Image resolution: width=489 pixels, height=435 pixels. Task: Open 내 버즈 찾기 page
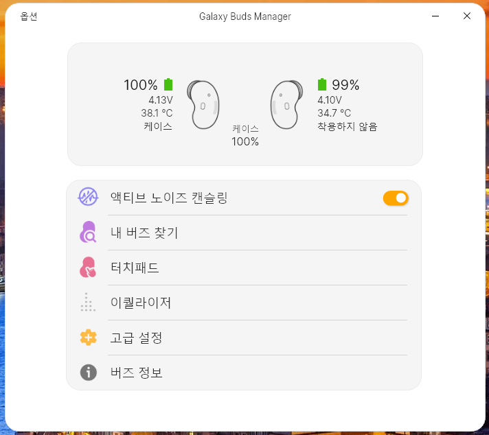[x=144, y=233]
